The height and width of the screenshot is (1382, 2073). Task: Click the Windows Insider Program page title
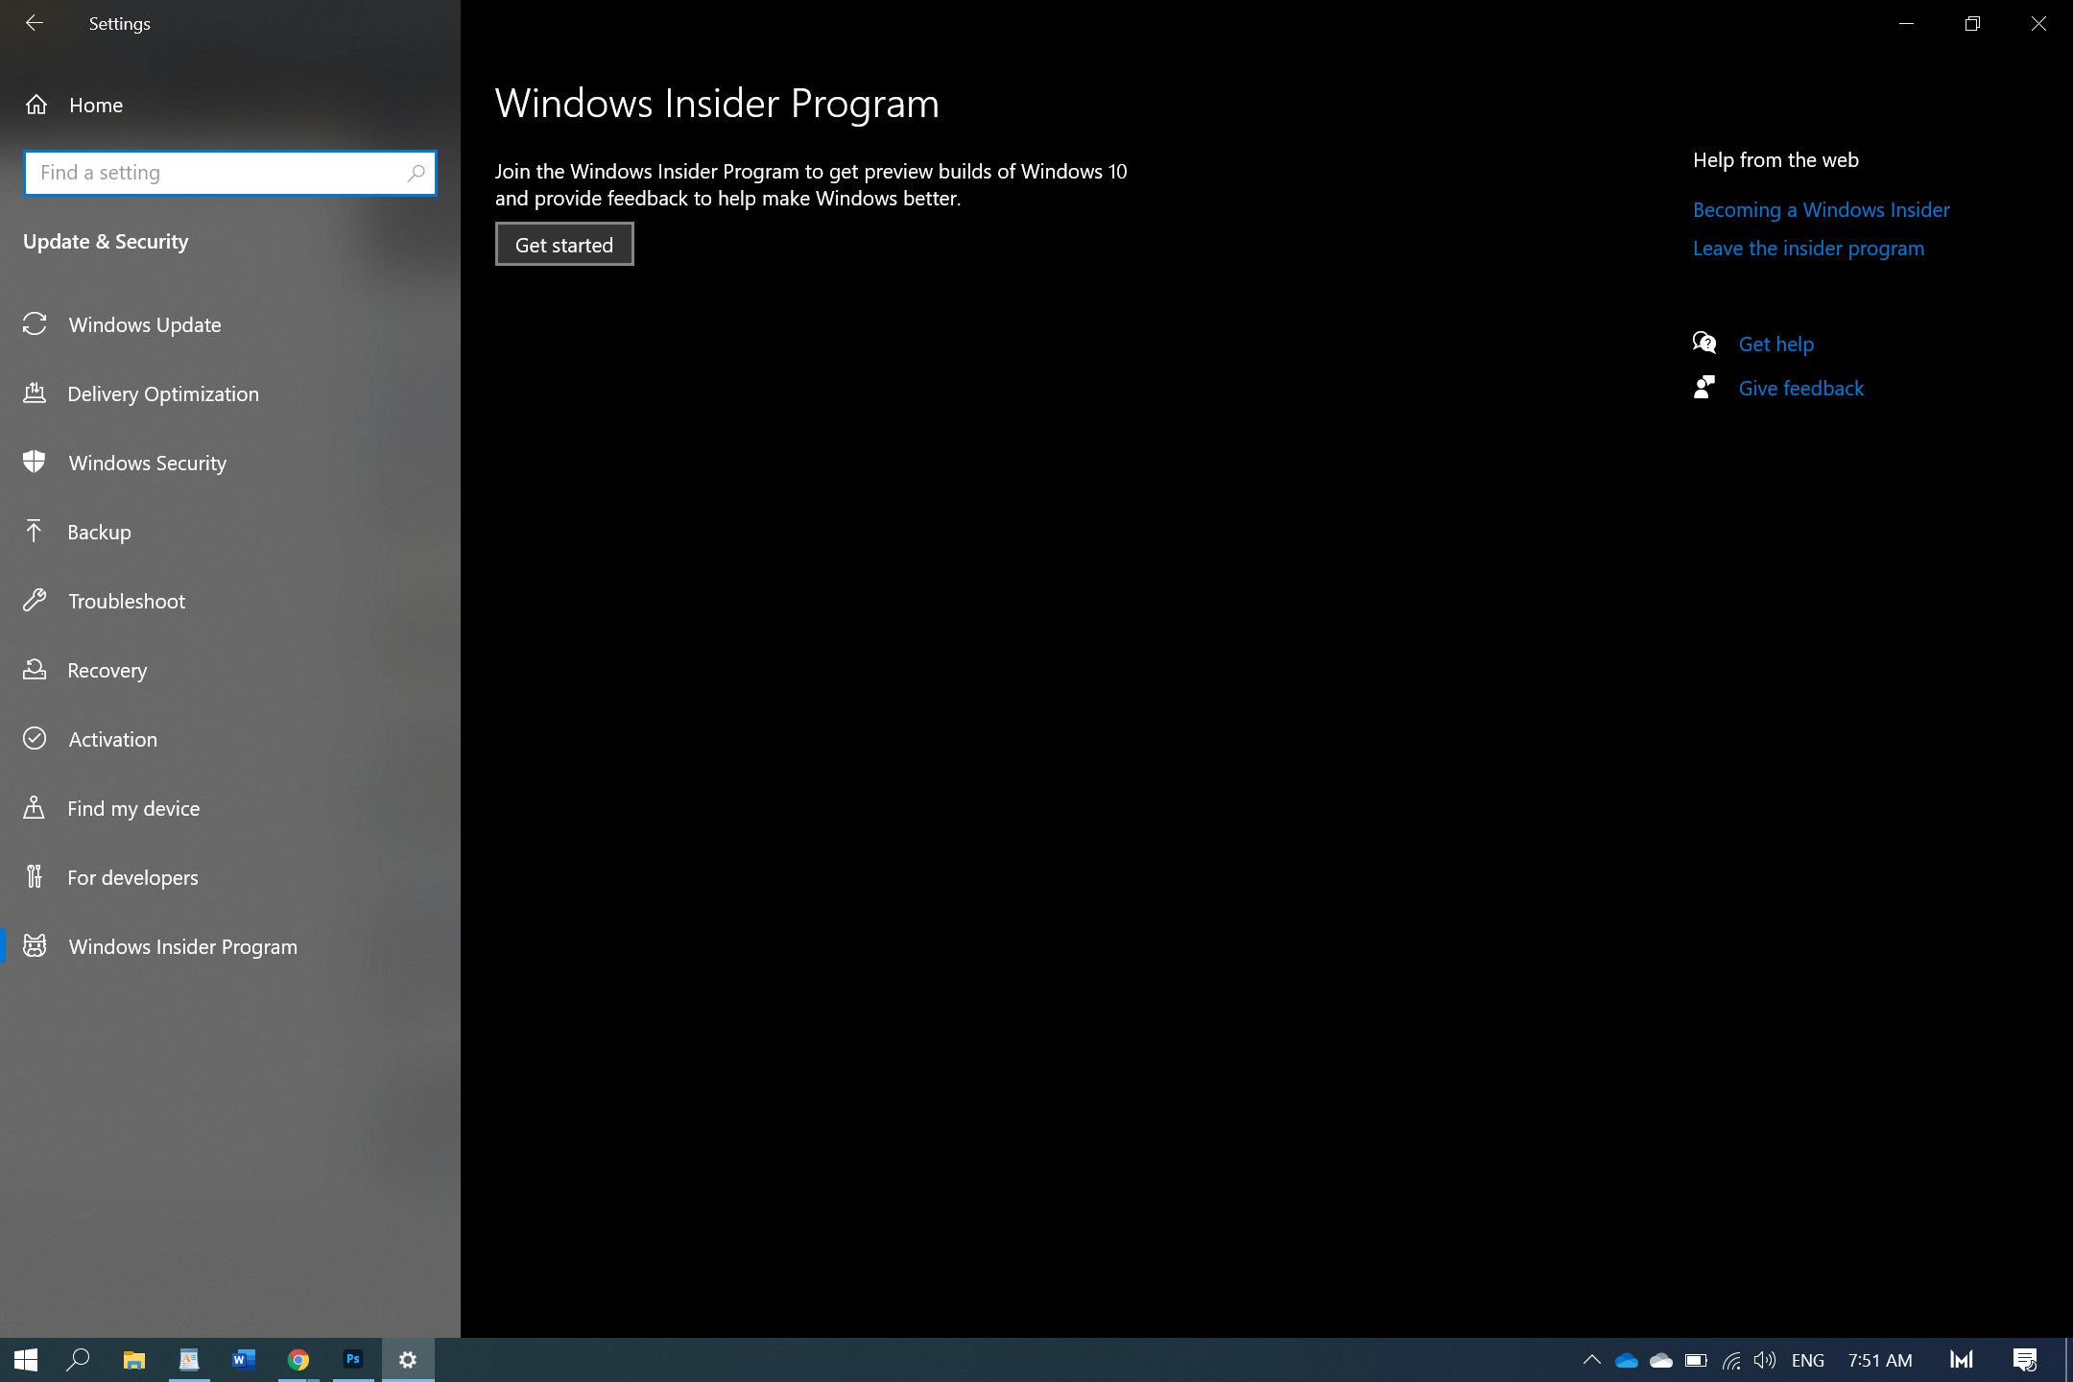tap(717, 104)
